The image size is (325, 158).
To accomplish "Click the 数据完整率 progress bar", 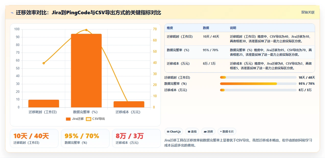I will point(258,84).
